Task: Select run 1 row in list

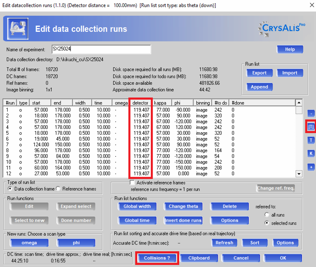Action: (x=149, y=110)
